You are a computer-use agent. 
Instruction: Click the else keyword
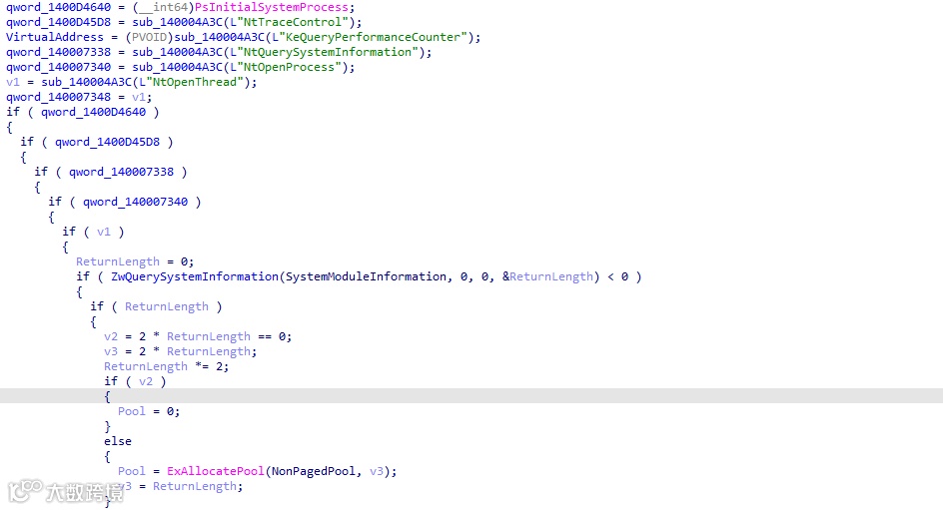click(118, 441)
